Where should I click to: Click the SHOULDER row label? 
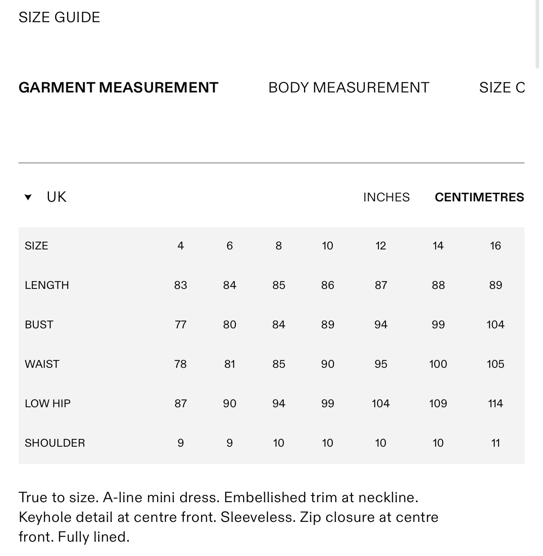tap(55, 443)
